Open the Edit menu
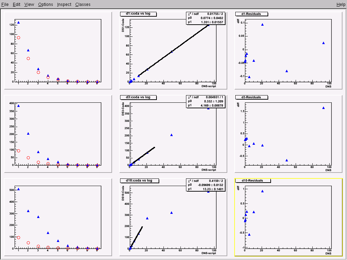The width and height of the screenshot is (347, 260). (16, 4)
